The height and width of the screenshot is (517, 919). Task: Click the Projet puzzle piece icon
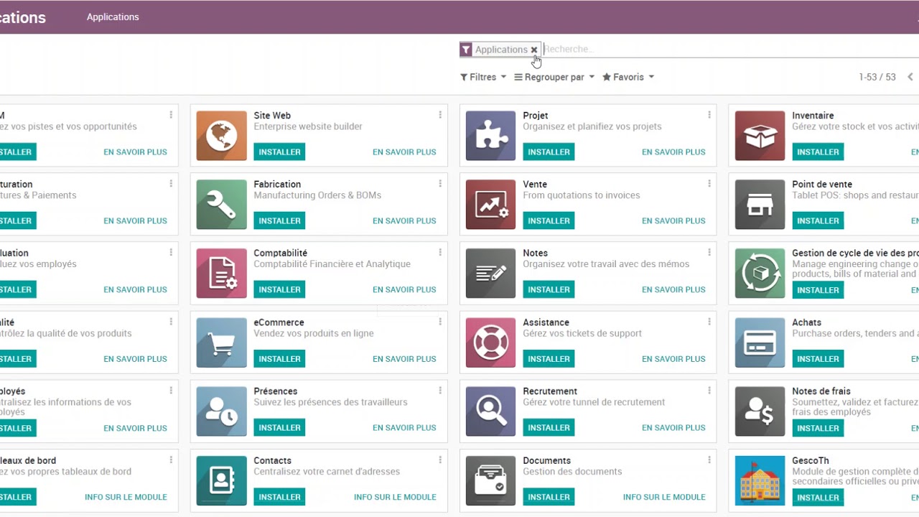point(490,136)
